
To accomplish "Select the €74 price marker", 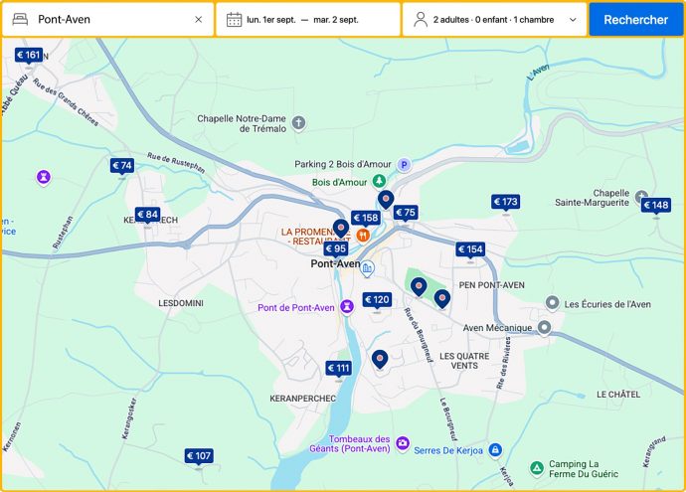I will coord(121,166).
